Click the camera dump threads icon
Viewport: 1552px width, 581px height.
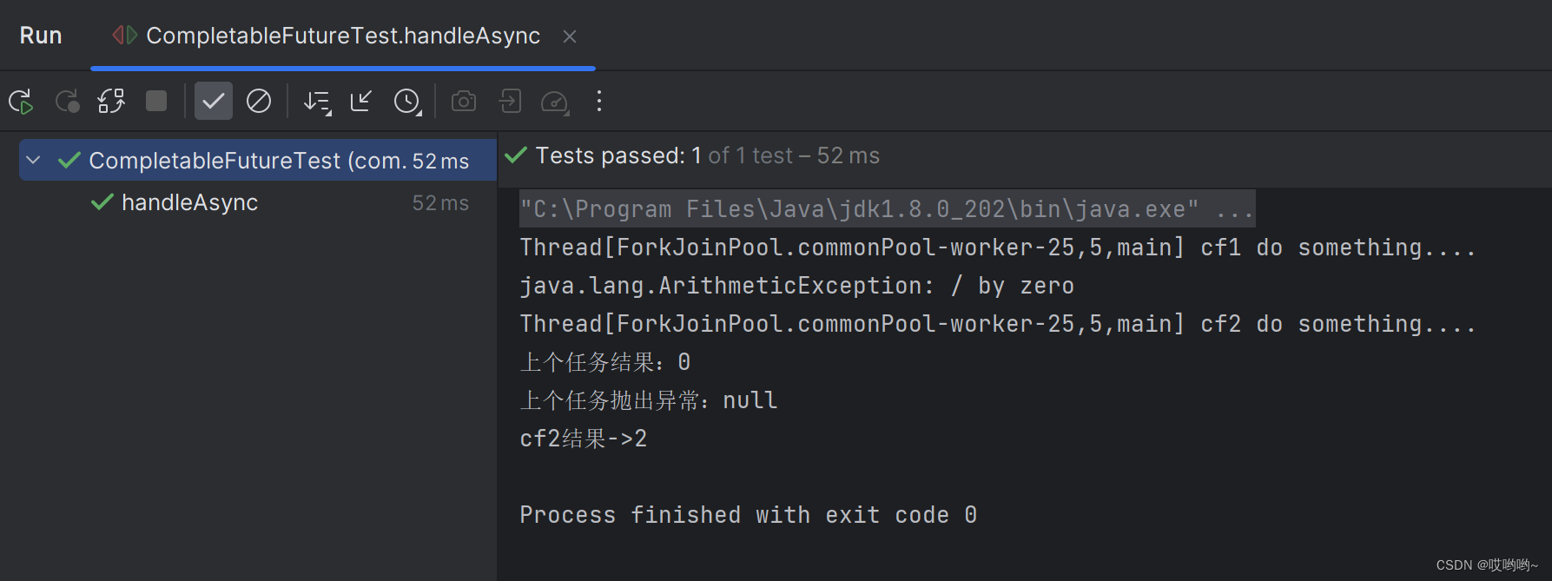pyautogui.click(x=464, y=102)
